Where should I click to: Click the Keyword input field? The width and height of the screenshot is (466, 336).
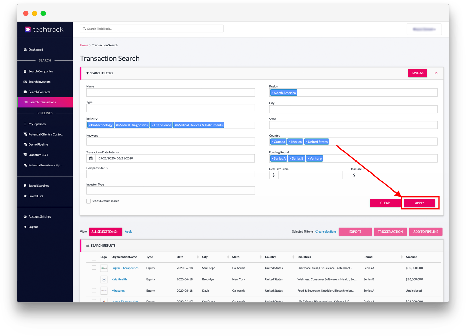click(170, 141)
